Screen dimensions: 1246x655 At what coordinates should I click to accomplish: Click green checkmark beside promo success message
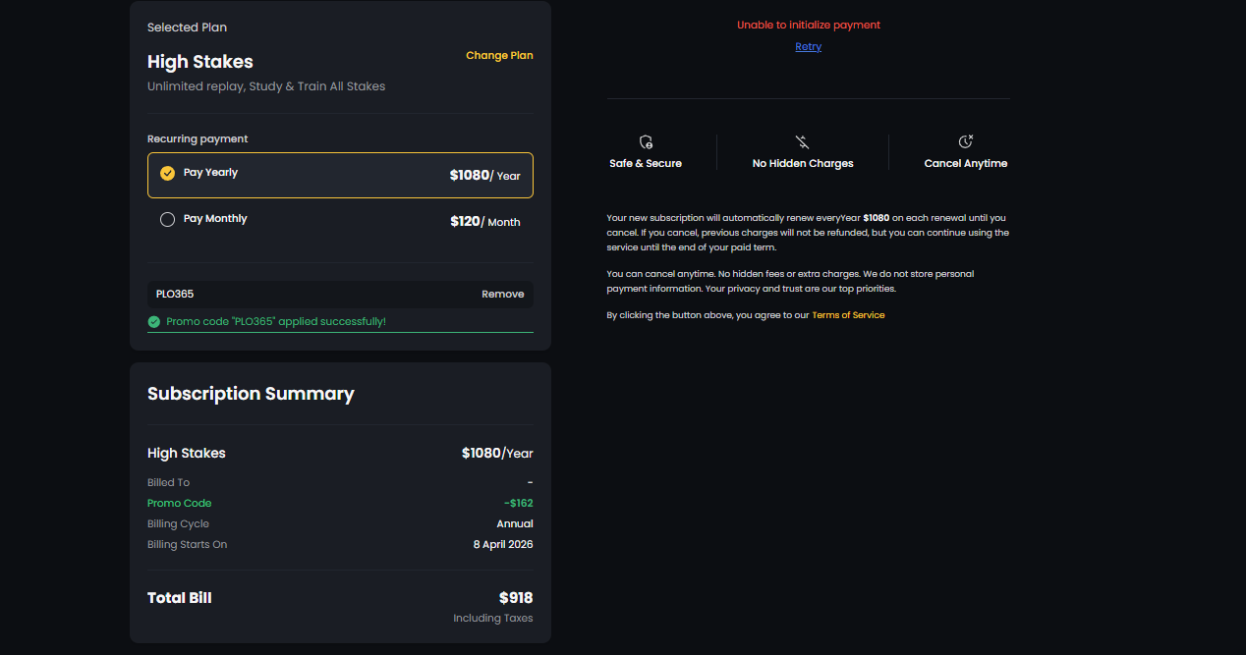154,322
